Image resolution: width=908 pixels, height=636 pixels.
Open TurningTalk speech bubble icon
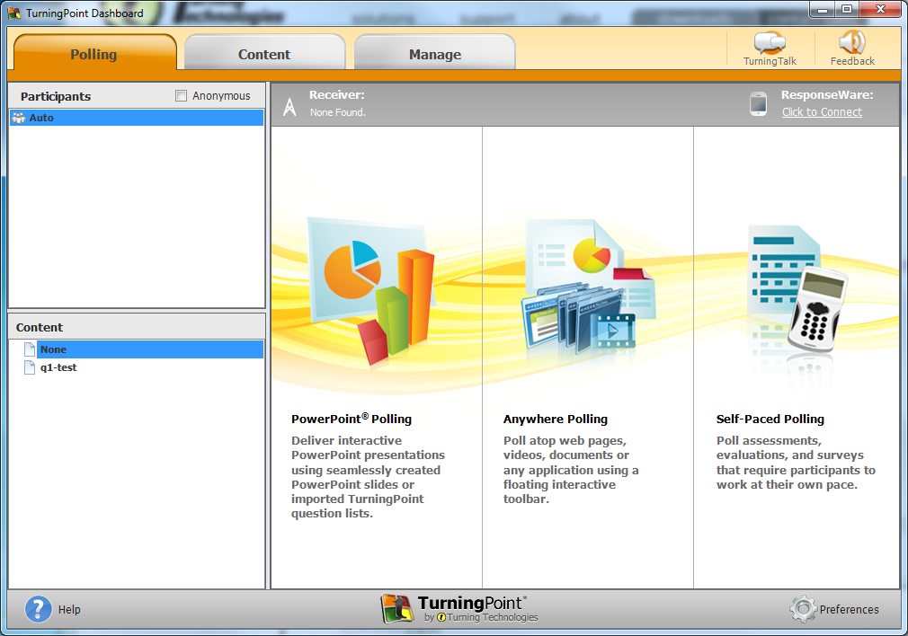tap(770, 42)
